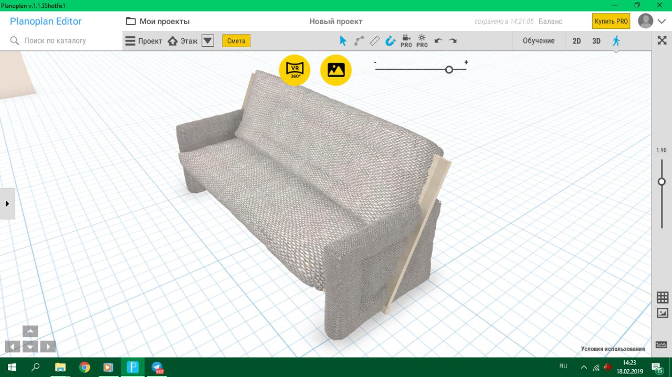Select the arrow pointer tool
672x377 pixels.
[343, 41]
